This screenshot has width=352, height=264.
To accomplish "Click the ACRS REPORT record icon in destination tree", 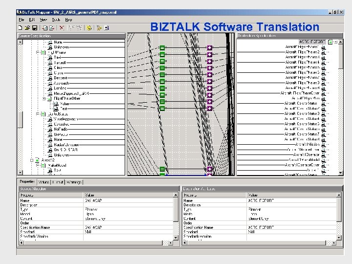I will (330, 42).
